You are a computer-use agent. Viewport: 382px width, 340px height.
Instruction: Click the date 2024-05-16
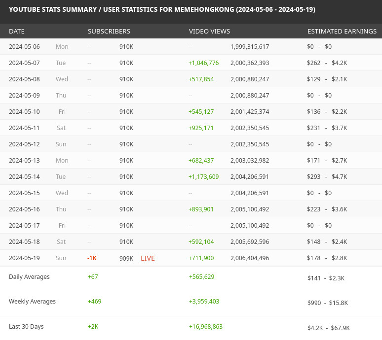click(24, 209)
